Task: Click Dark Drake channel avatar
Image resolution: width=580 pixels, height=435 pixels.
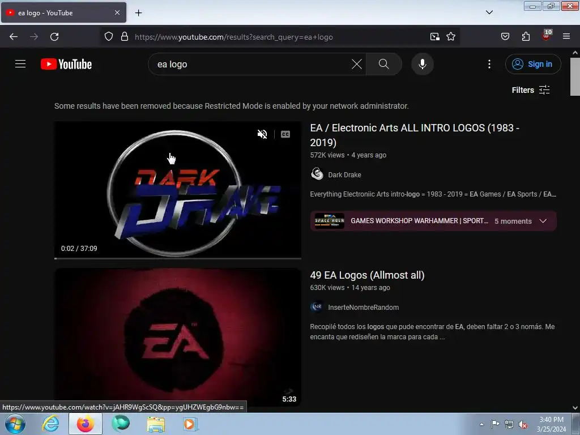Action: [x=317, y=174]
